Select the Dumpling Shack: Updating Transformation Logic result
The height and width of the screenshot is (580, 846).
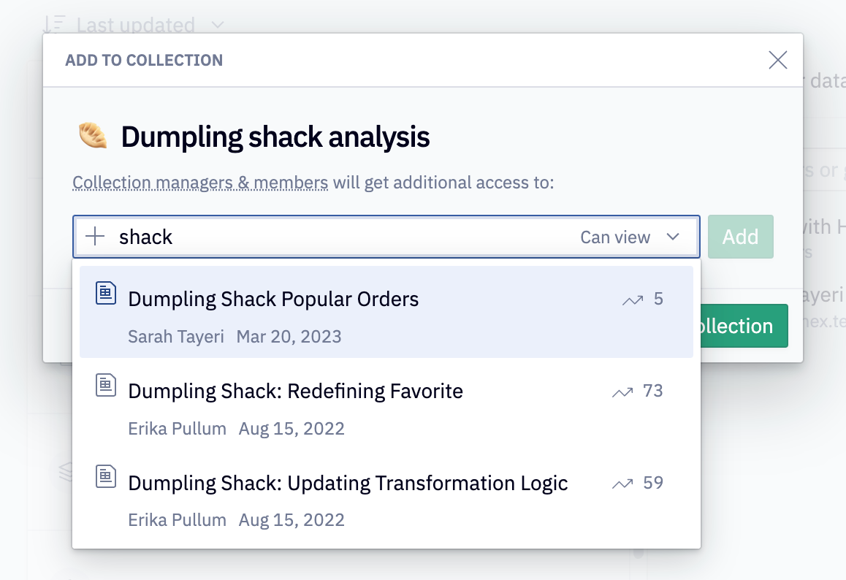(x=348, y=482)
